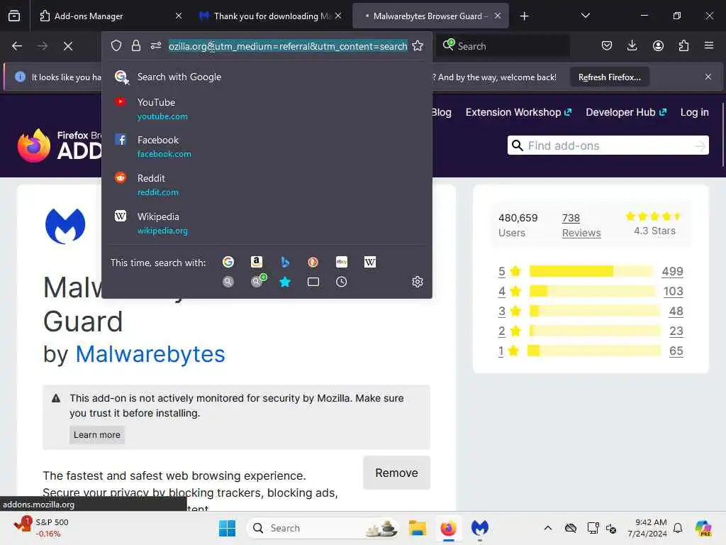726x545 pixels.
Task: Switch to Thank you for downloading tab
Action: click(272, 16)
